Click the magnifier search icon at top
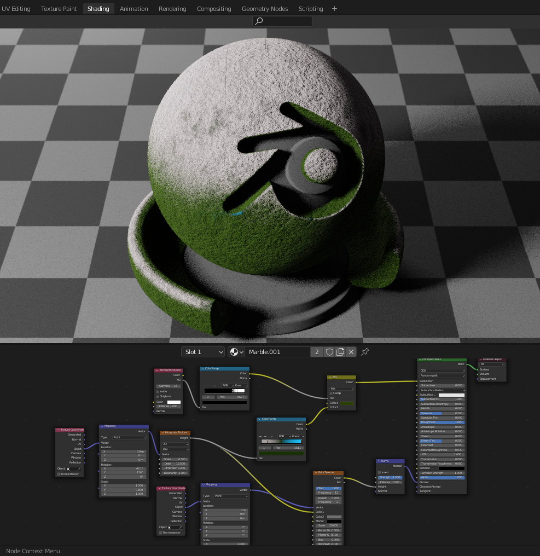This screenshot has height=556, width=540. pyautogui.click(x=259, y=21)
